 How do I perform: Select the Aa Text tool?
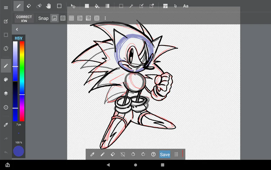(x=185, y=6)
